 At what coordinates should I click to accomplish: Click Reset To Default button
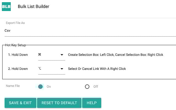59,103
